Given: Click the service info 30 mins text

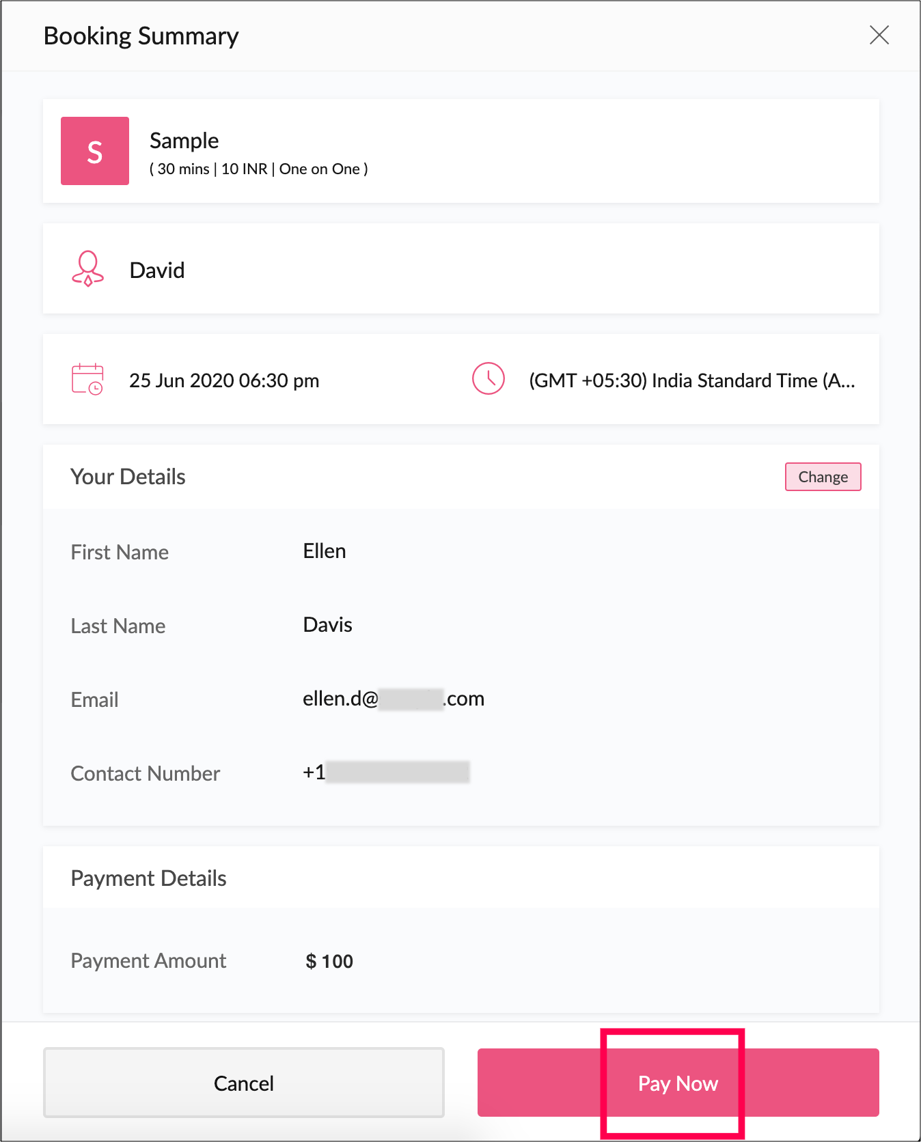Looking at the screenshot, I should click(x=182, y=169).
